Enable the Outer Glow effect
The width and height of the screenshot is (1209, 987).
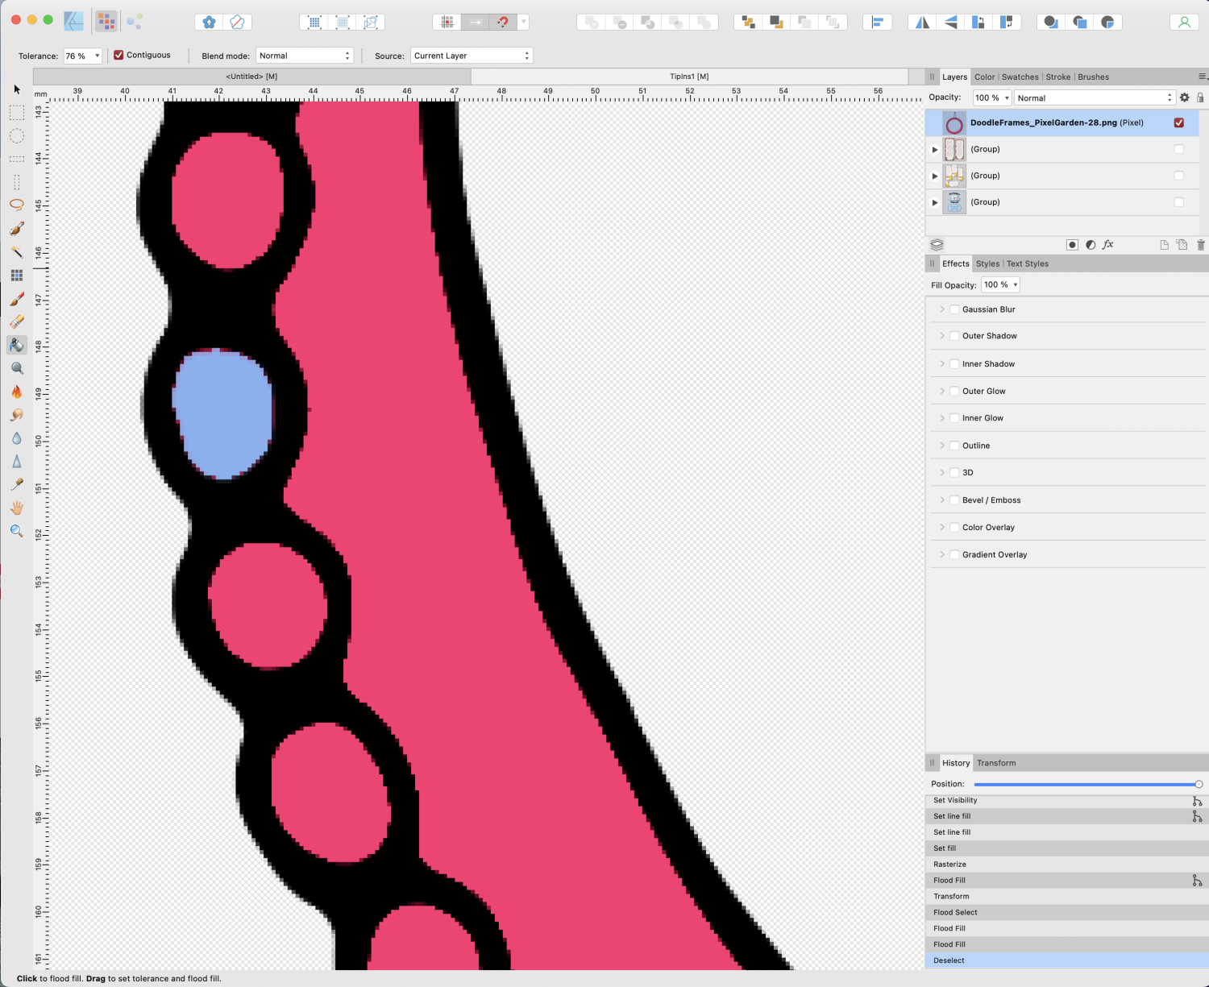pos(954,391)
